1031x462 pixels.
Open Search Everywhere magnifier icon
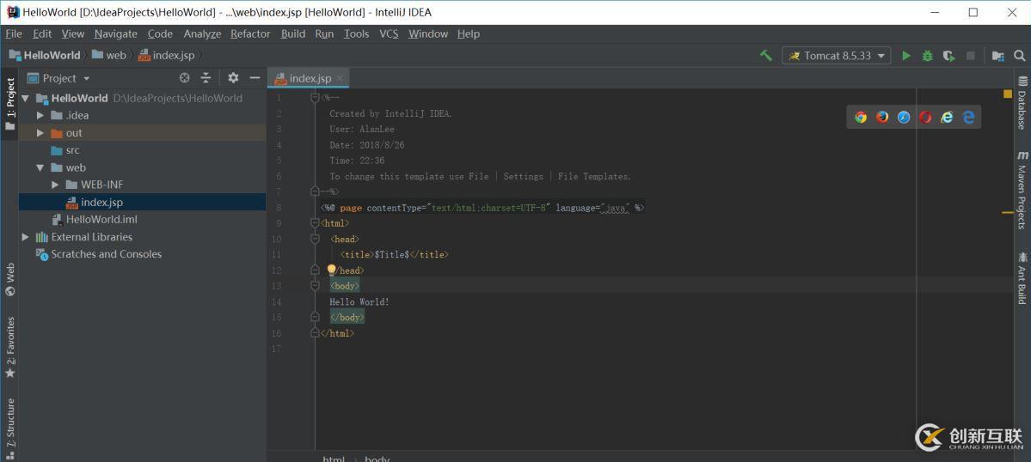(x=1019, y=56)
